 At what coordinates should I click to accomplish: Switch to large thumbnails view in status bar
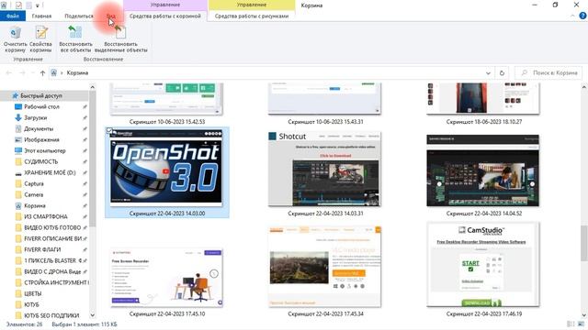coord(582,324)
